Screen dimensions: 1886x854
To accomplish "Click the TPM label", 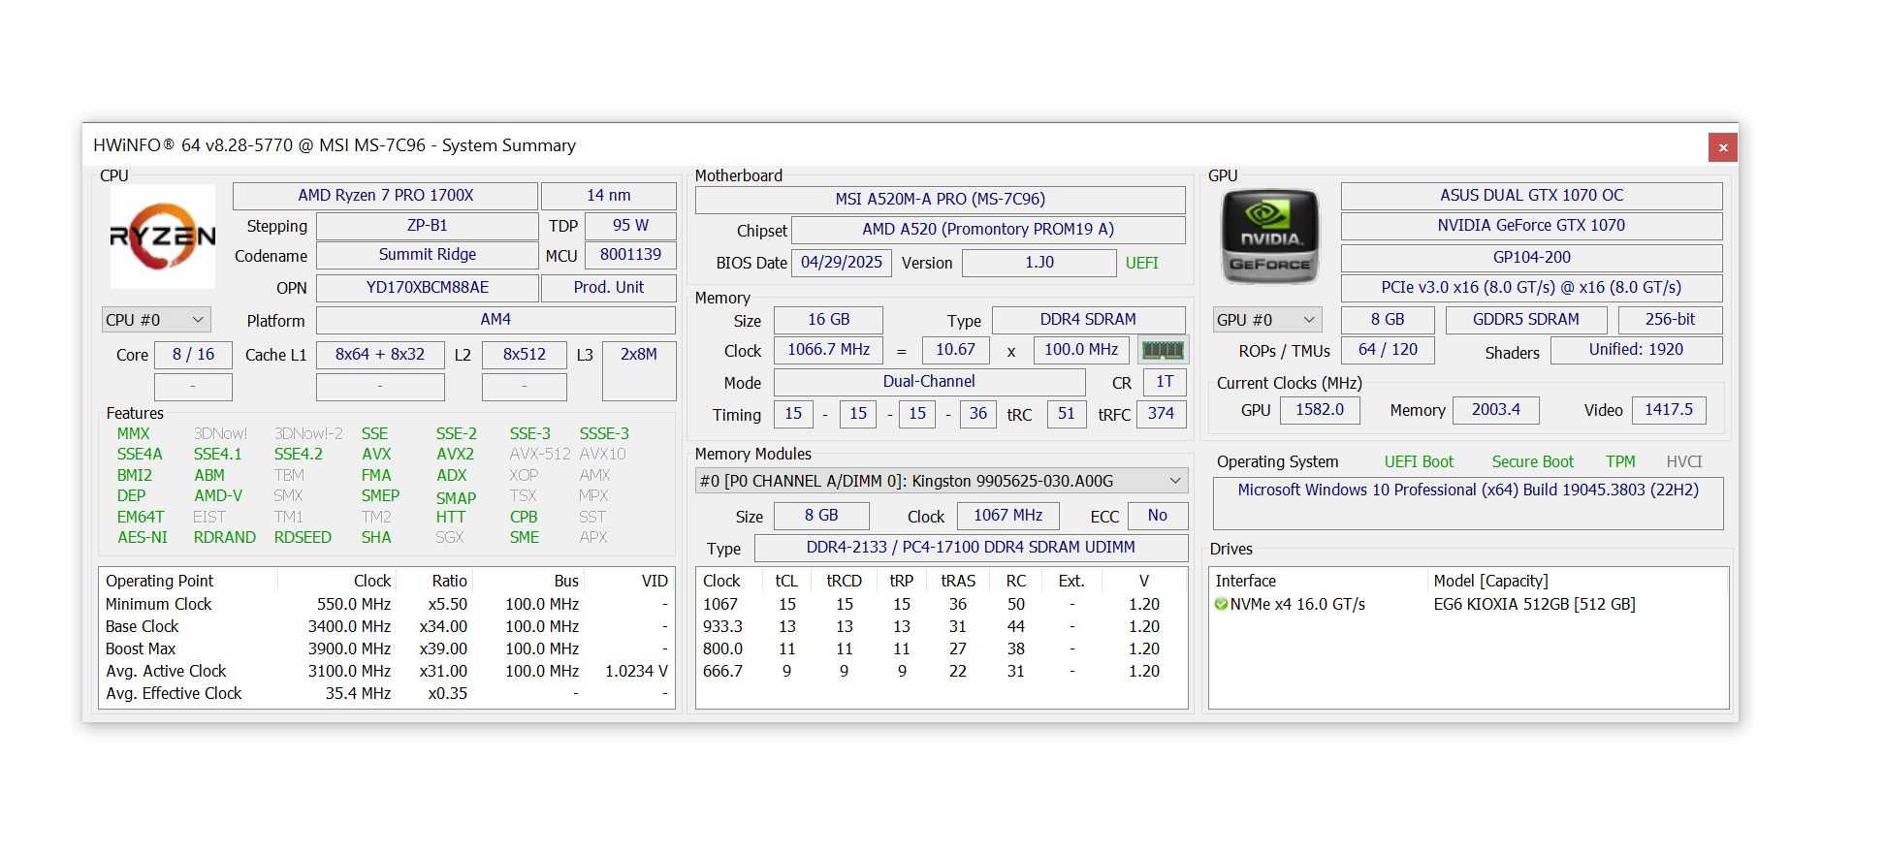I will (x=1620, y=462).
